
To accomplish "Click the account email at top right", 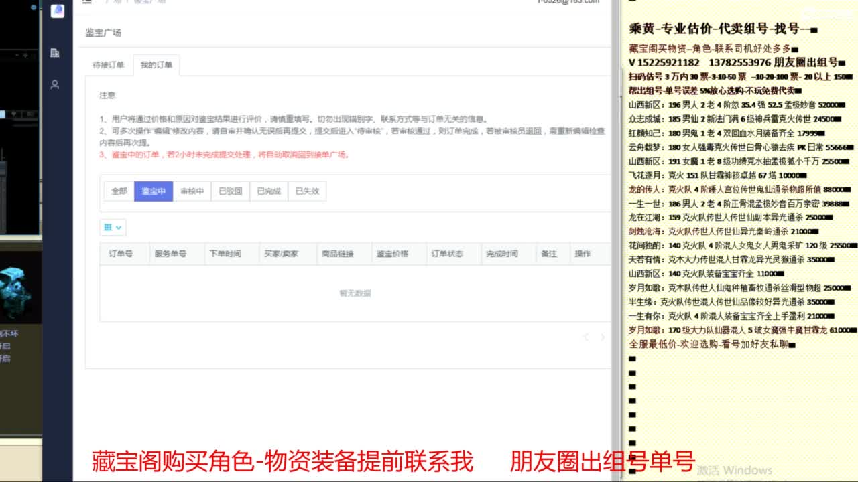I will [x=568, y=2].
